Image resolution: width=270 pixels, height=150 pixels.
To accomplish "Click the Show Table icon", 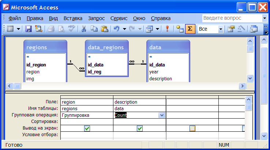I will click(x=180, y=29).
